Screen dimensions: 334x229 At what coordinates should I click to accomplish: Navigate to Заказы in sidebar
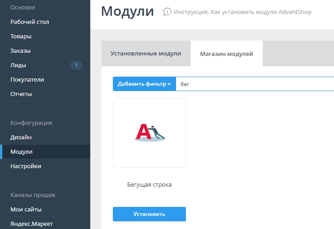click(20, 51)
